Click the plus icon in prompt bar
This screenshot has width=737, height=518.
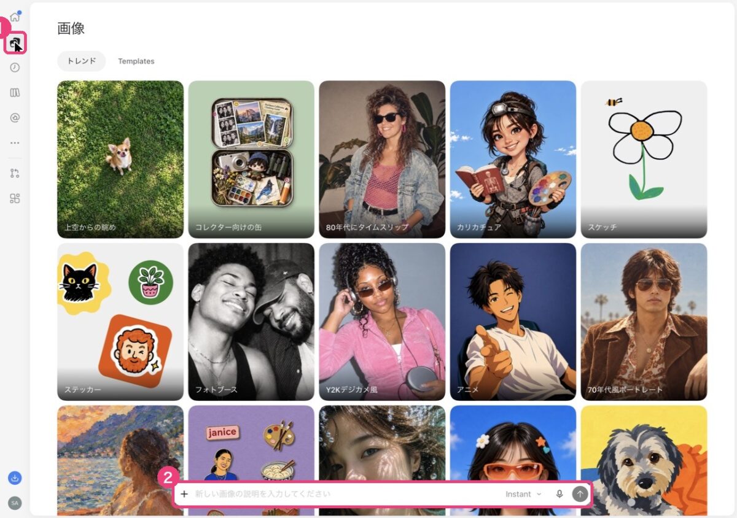(184, 494)
